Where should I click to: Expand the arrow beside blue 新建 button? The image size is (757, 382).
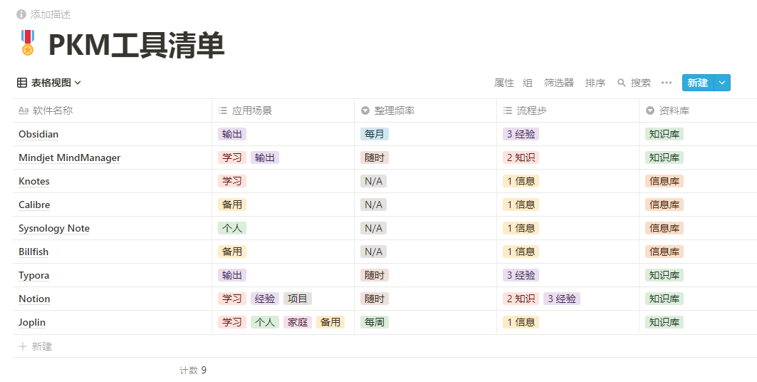tap(722, 83)
